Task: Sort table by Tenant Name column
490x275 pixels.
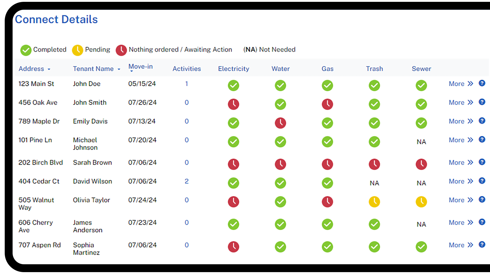Action: 97,69
